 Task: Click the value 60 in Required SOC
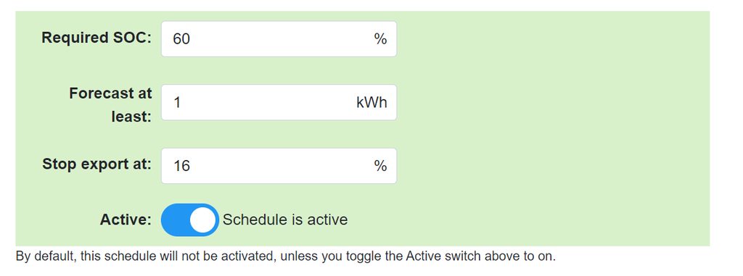[181, 39]
